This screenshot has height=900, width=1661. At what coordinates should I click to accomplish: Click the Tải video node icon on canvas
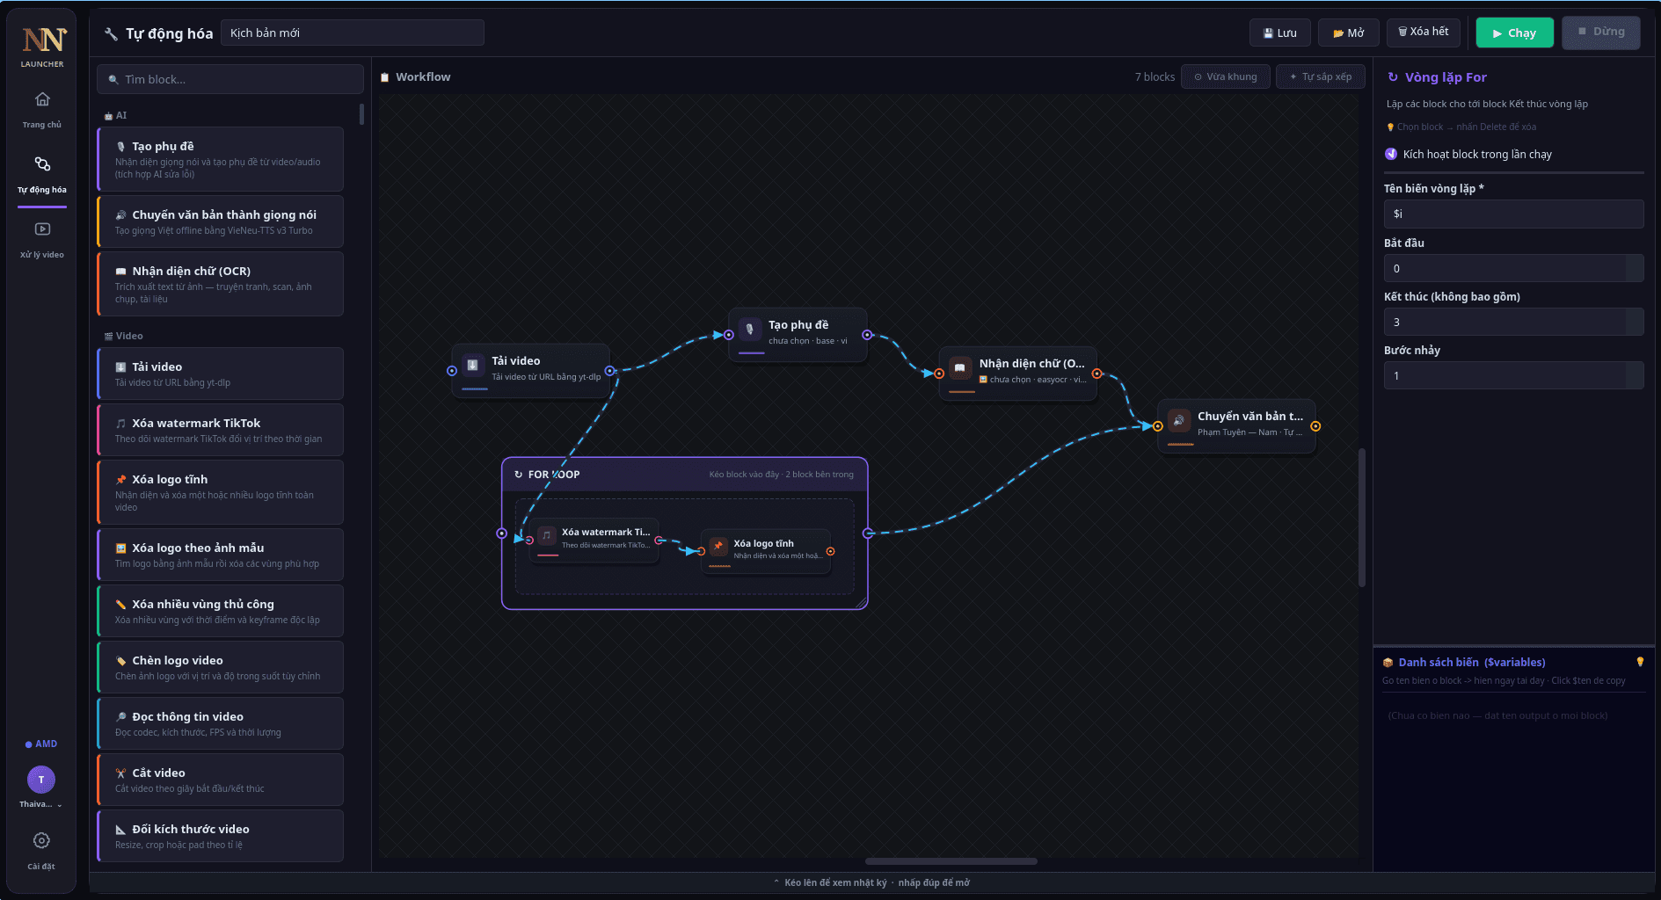pyautogui.click(x=473, y=366)
